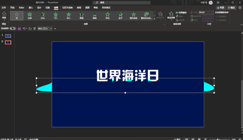Viewport: 243px width, 140px height.
Task: Switch to Slide Sorter view icon
Action: [x=193, y=139]
